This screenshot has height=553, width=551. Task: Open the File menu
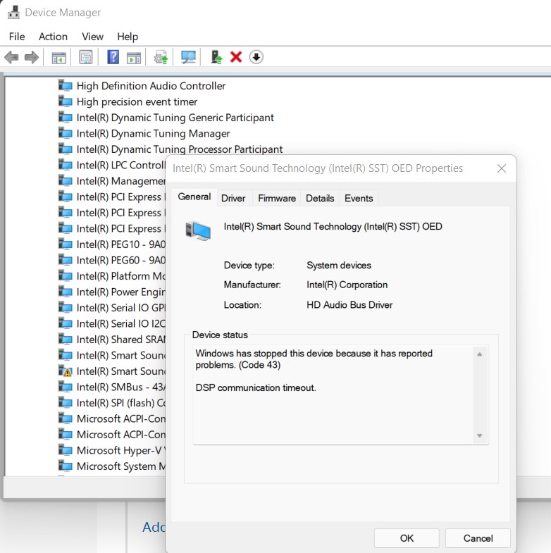[x=17, y=37]
